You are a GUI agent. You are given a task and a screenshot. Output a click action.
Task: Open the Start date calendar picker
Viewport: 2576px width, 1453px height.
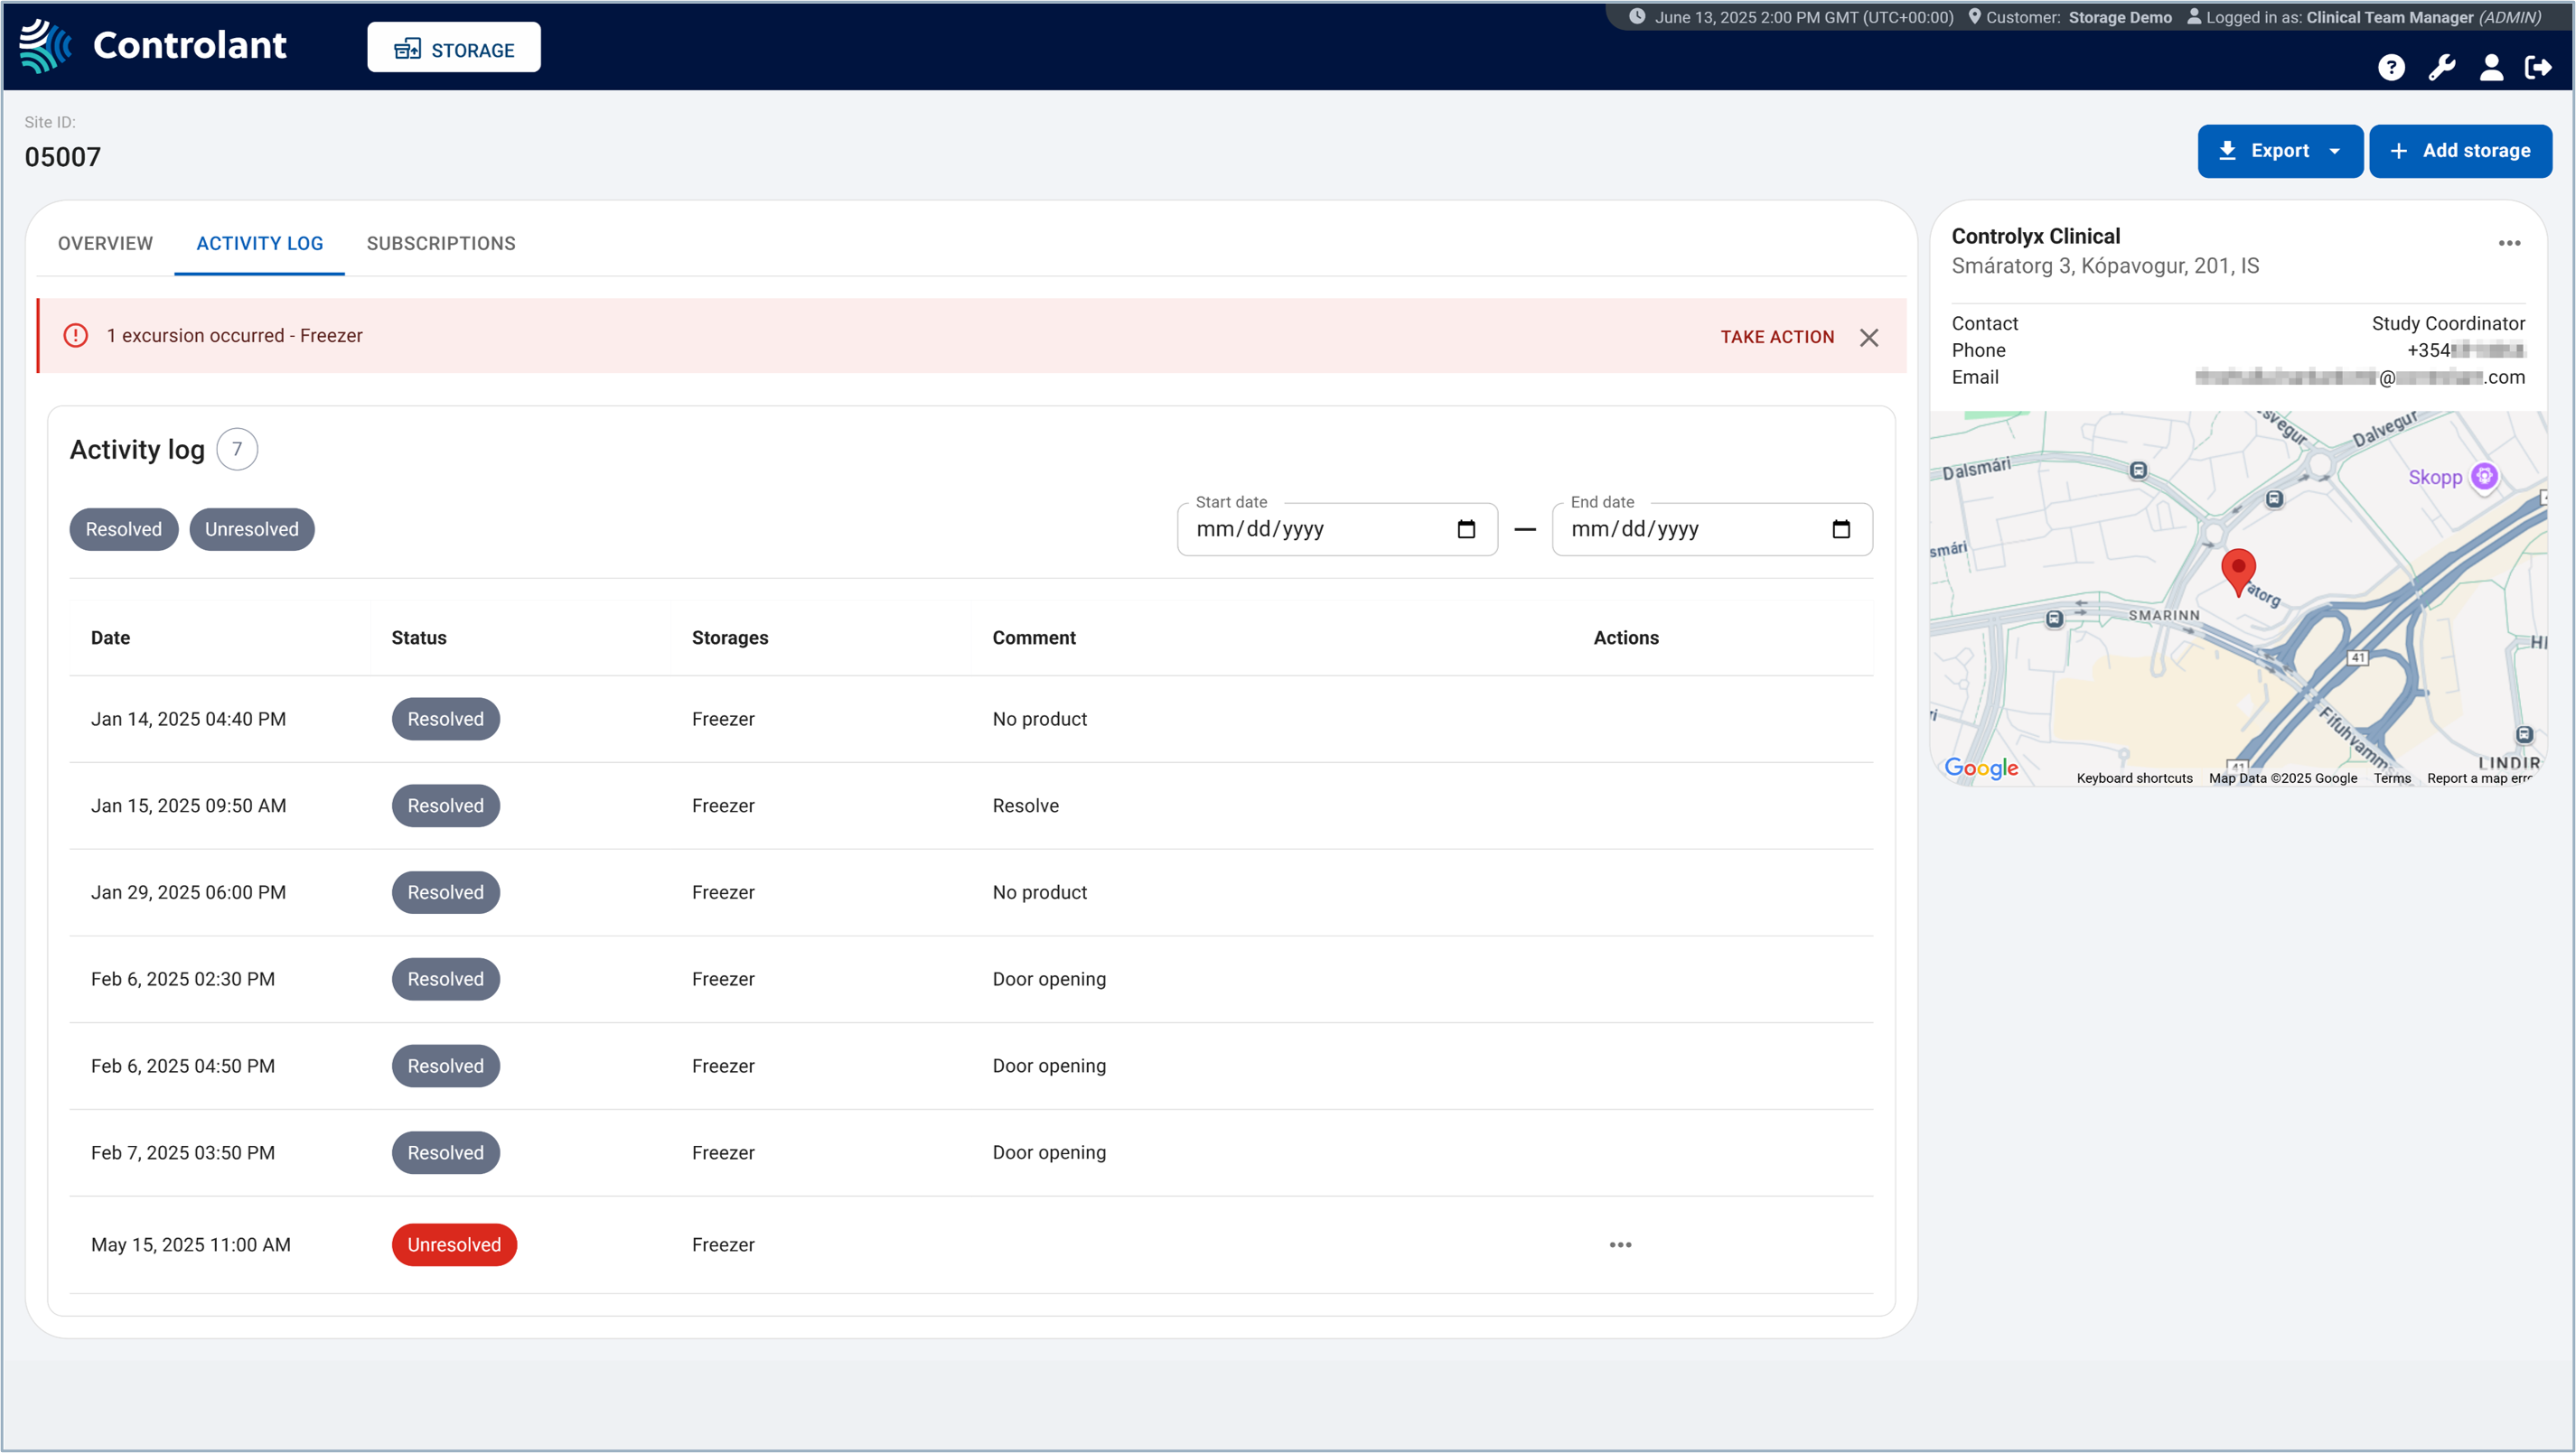click(1467, 528)
